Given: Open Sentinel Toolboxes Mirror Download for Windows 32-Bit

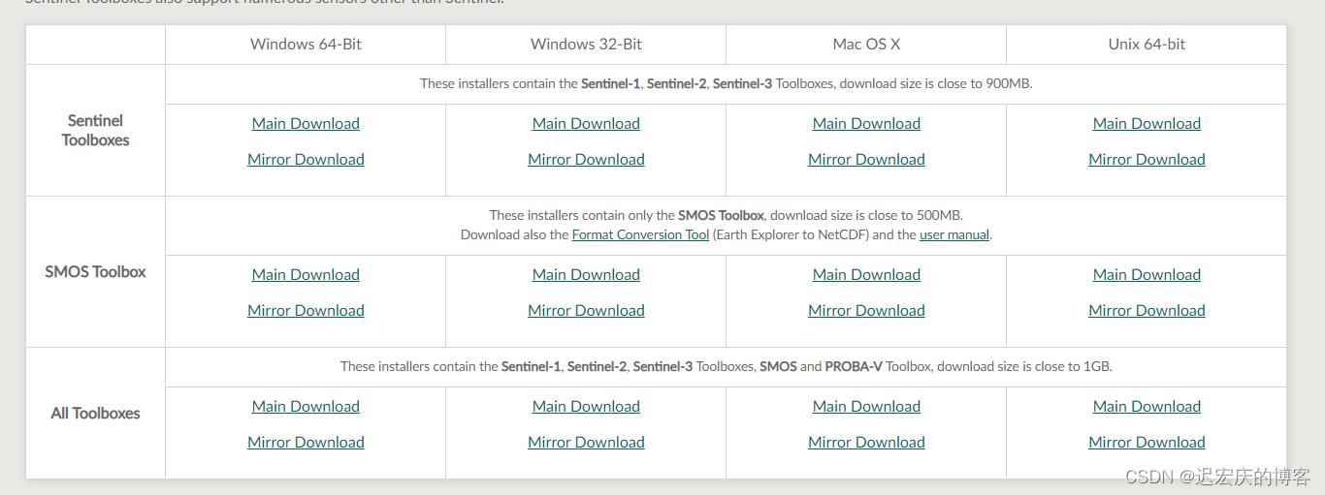Looking at the screenshot, I should point(586,159).
